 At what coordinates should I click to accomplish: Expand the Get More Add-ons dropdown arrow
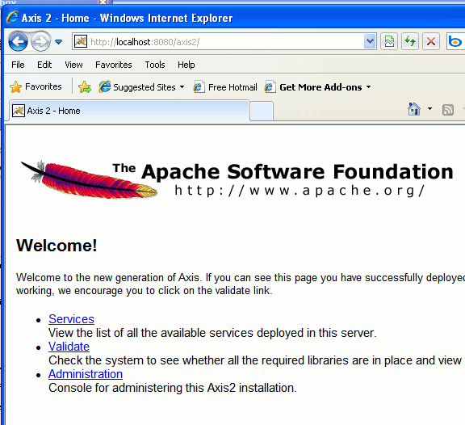point(368,87)
